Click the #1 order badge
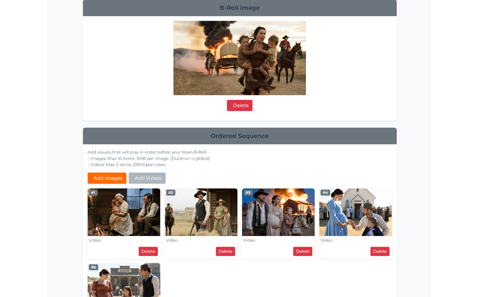The width and height of the screenshot is (495, 297). [x=93, y=193]
